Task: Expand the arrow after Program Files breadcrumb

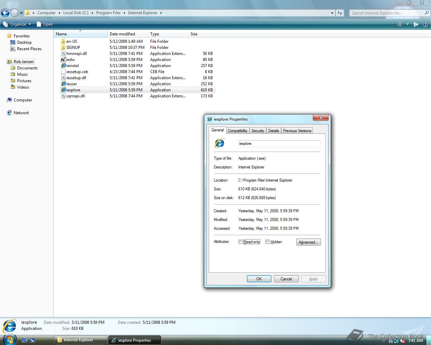Action: coord(124,13)
